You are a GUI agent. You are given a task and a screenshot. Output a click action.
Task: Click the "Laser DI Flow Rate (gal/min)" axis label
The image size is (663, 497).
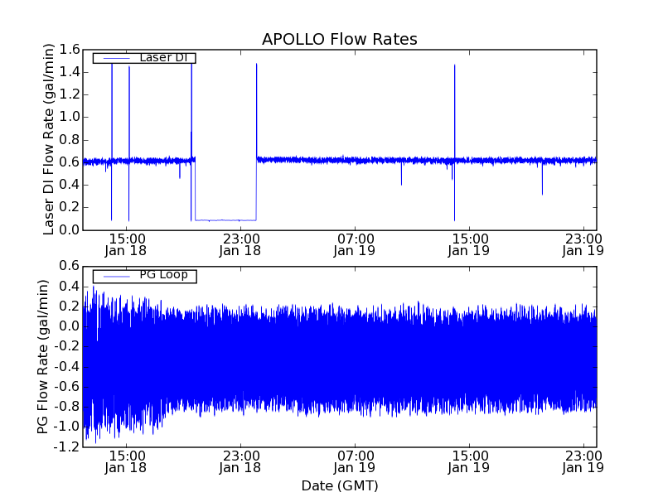[x=49, y=139]
